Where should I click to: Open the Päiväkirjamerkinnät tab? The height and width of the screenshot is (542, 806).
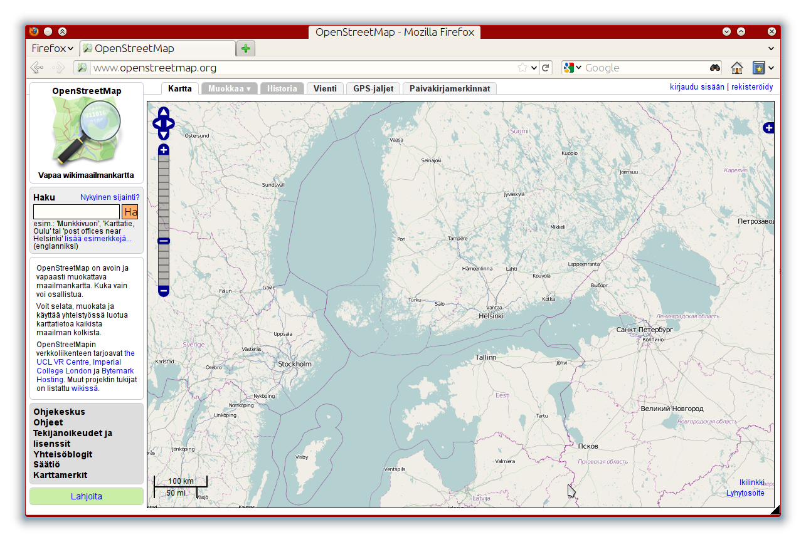tap(450, 88)
